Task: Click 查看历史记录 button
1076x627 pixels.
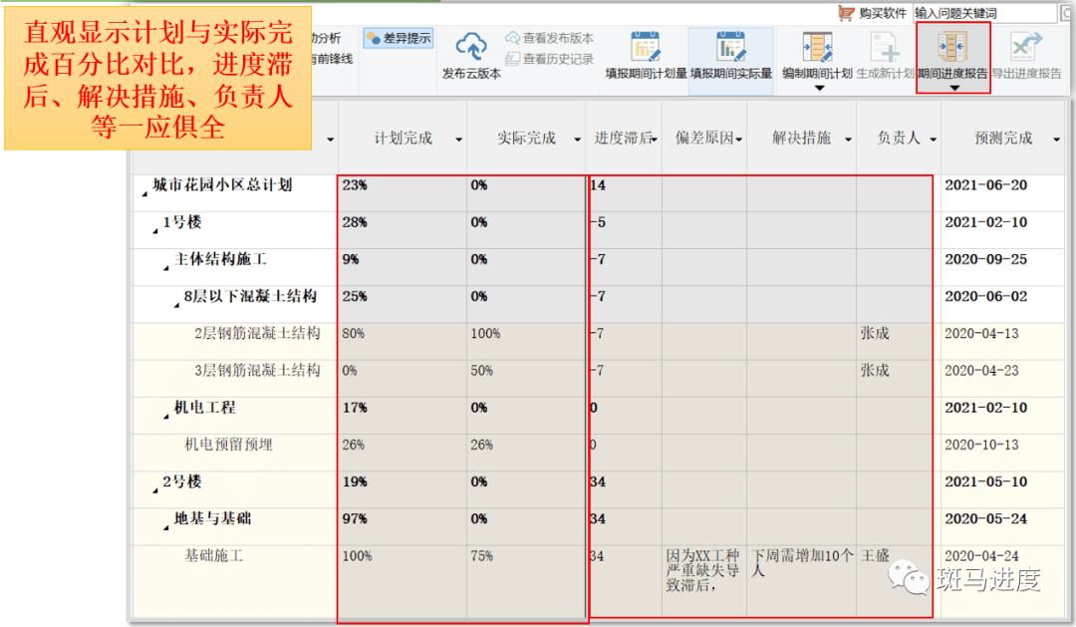Action: click(550, 59)
